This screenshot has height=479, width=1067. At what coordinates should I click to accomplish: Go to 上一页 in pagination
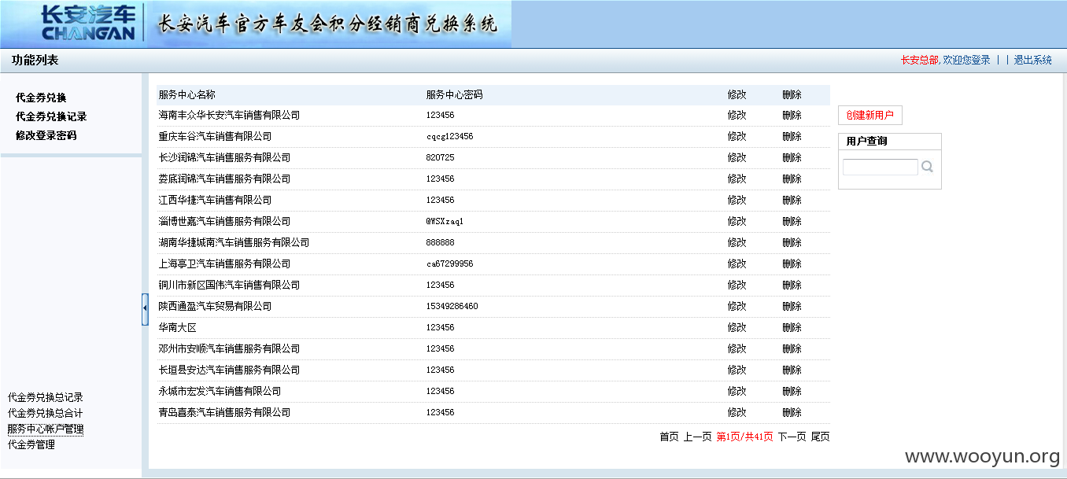pos(697,437)
